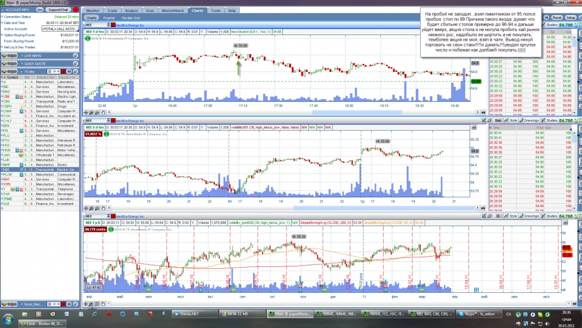582x328 pixels.
Task: Click red link color square beside top NEE symbol
Action: 113,25
